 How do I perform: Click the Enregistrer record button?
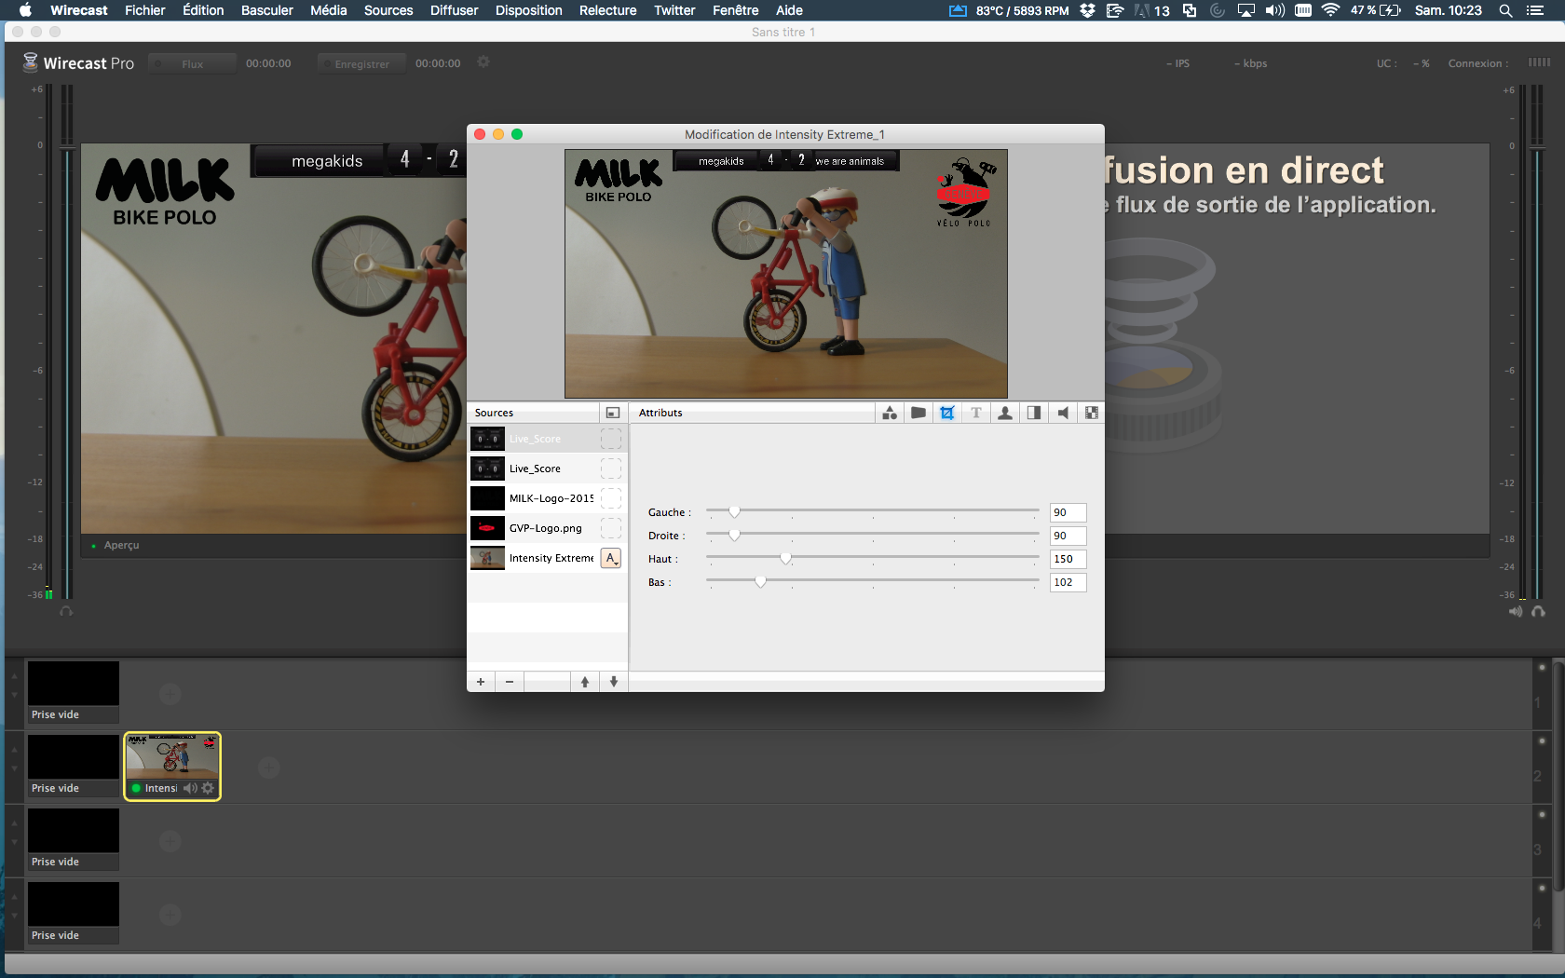click(x=361, y=64)
